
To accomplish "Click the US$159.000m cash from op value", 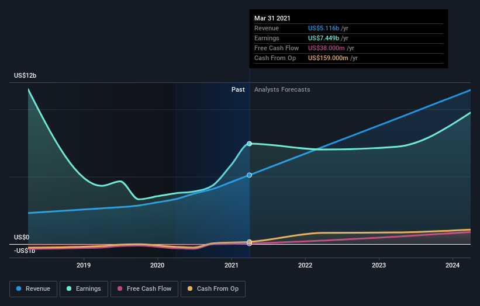I will [x=328, y=58].
